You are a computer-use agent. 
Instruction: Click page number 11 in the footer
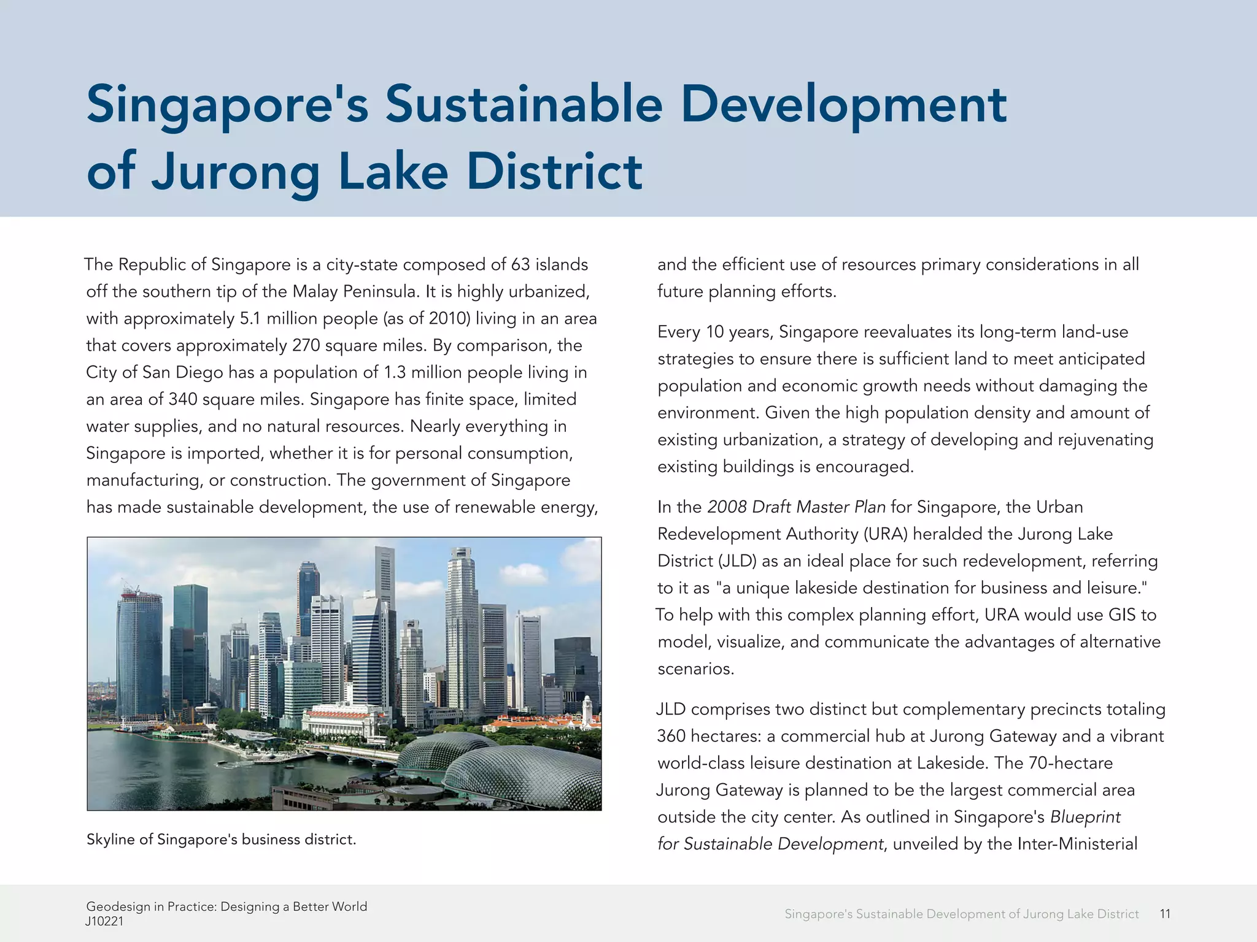(1165, 914)
